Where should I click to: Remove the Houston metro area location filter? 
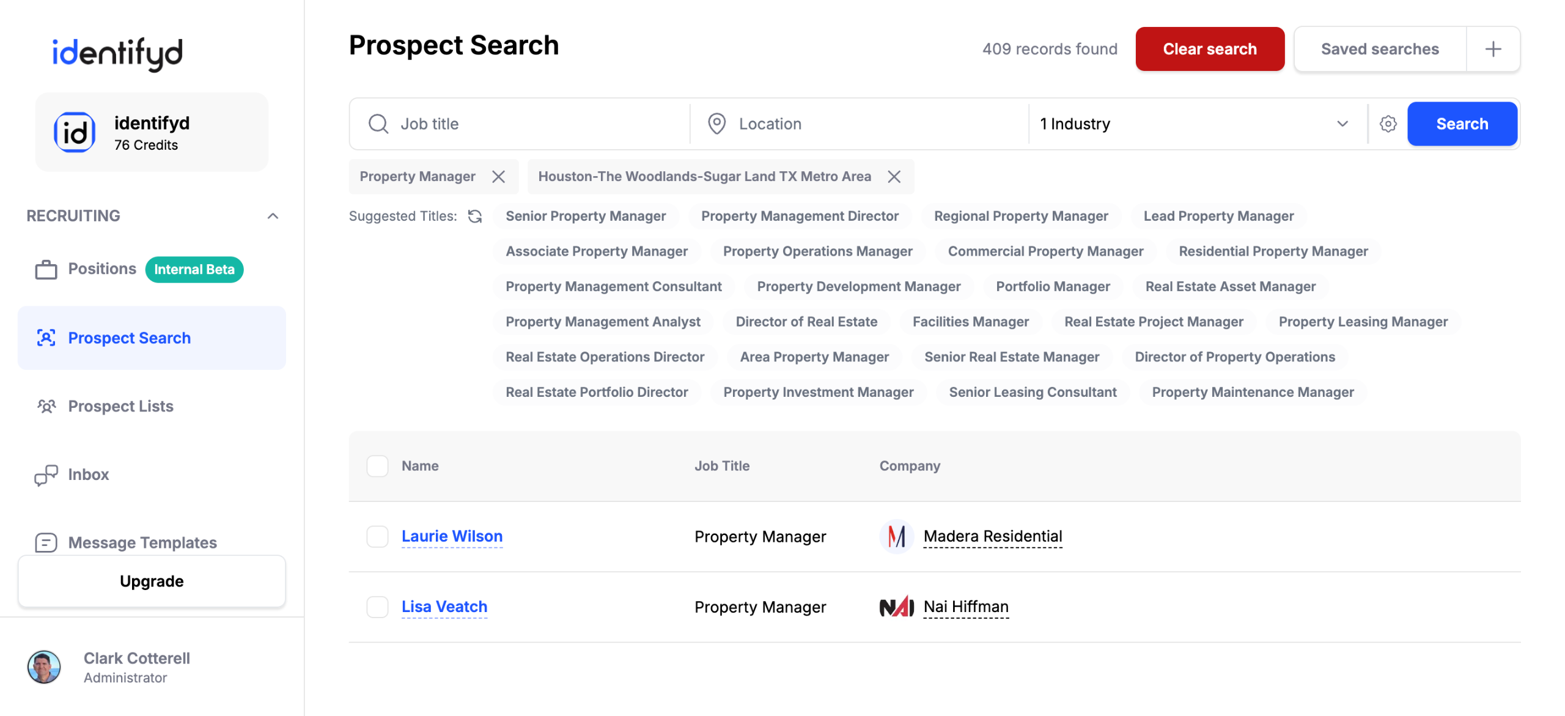[x=894, y=177]
